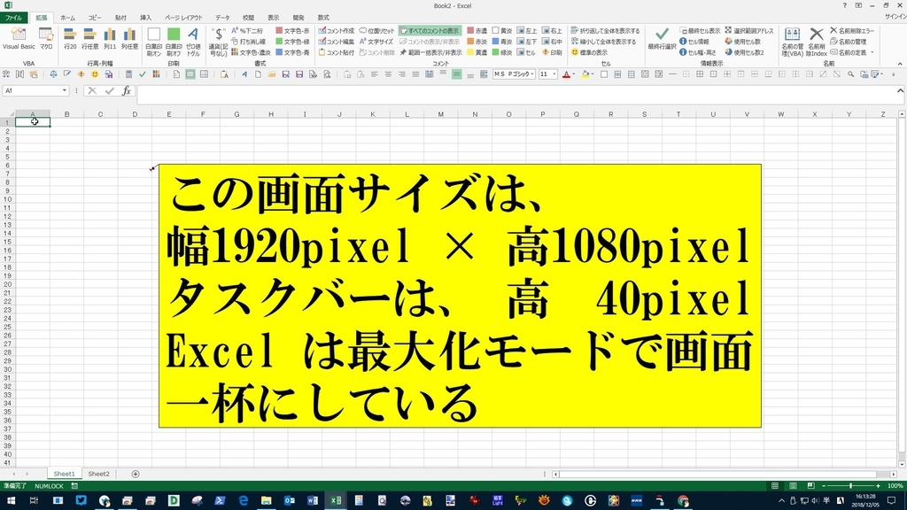Click コメント貼付 paste comment
Viewport: 907px width, 510px height.
336,52
